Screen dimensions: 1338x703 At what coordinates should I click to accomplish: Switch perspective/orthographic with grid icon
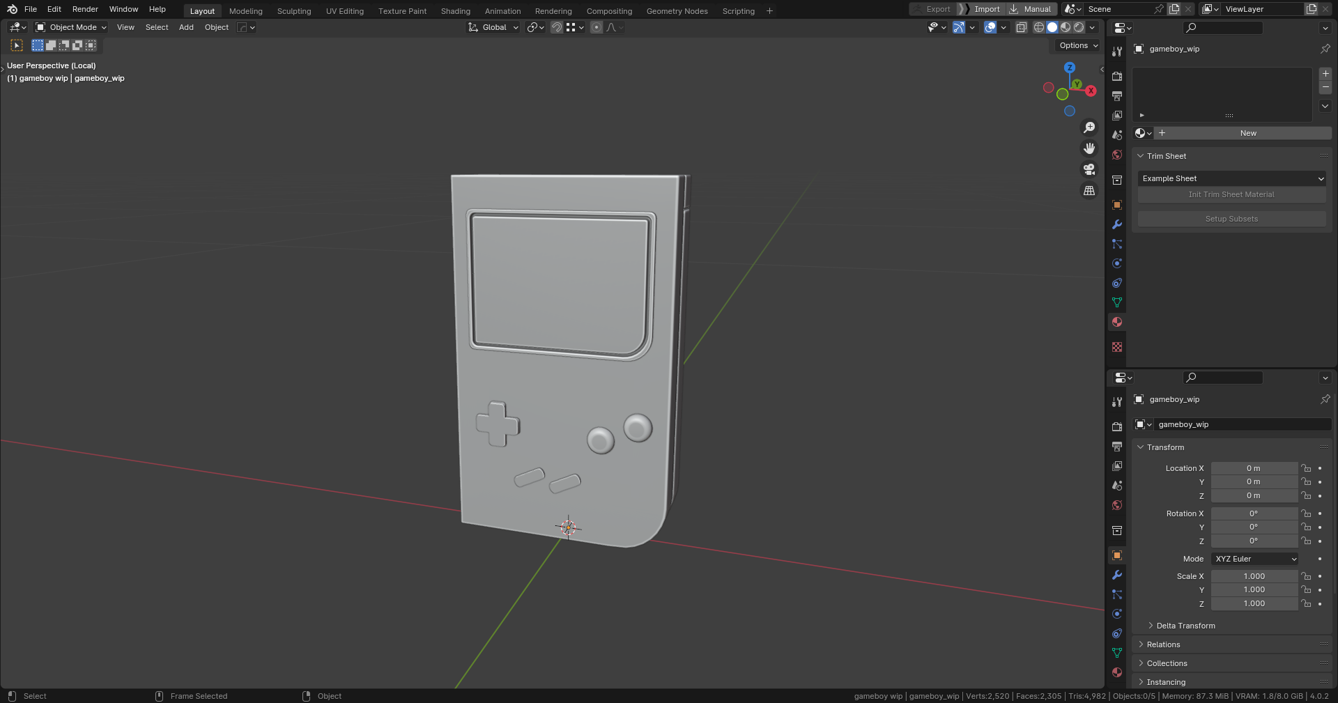tap(1089, 190)
